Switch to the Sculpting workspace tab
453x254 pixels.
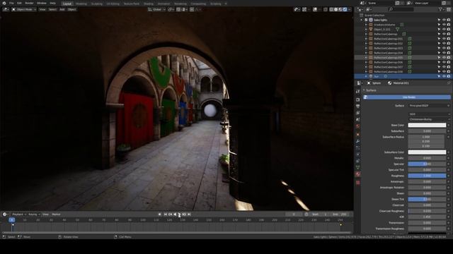tap(97, 4)
